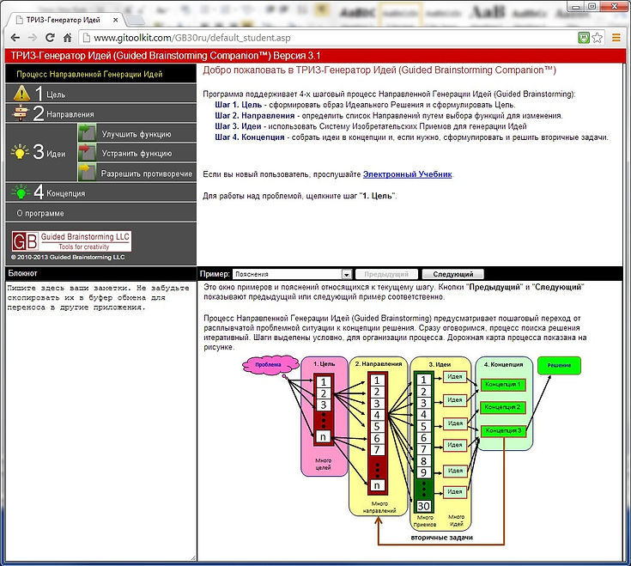Click inside the Блокнот notes text area

point(100,420)
